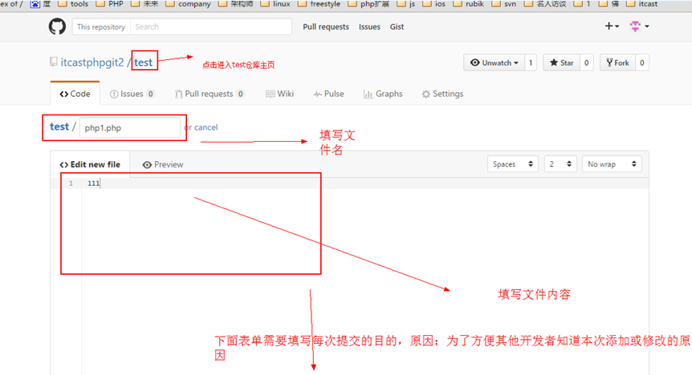Open the svn bookmark folder
The image size is (692, 375).
point(504,4)
